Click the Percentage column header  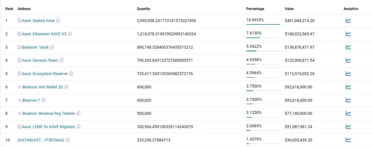coord(255,9)
